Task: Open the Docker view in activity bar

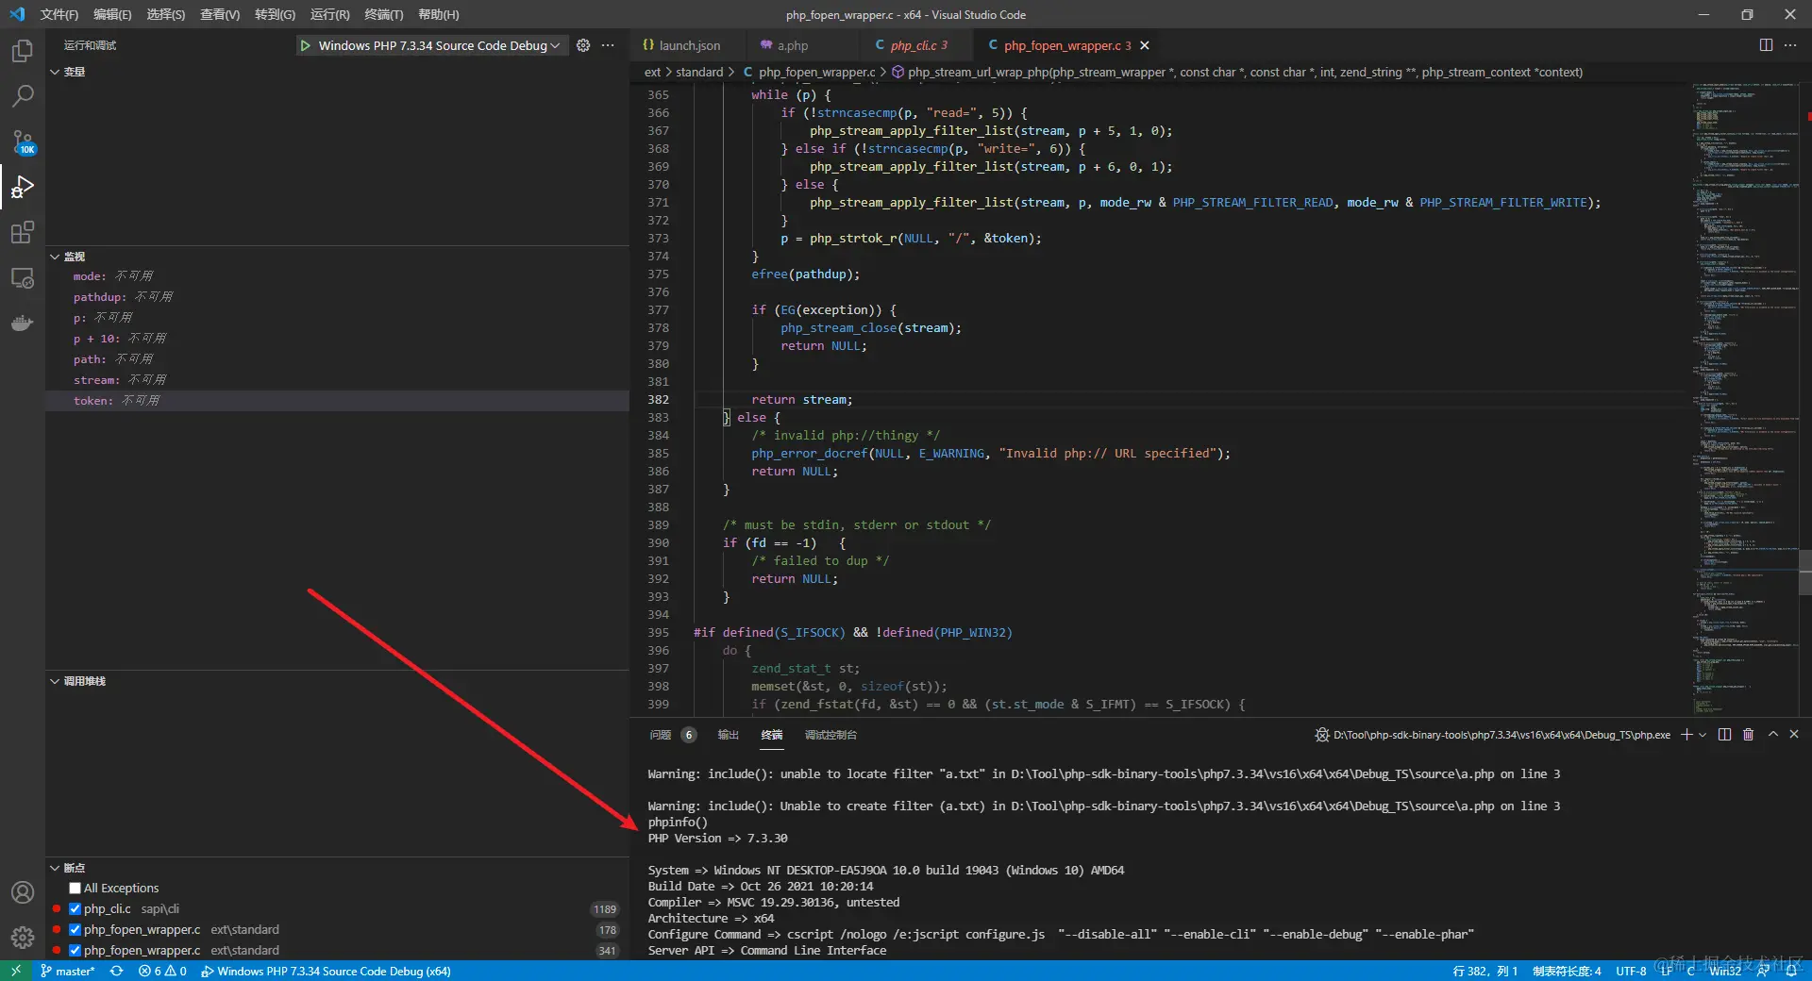Action: (23, 324)
